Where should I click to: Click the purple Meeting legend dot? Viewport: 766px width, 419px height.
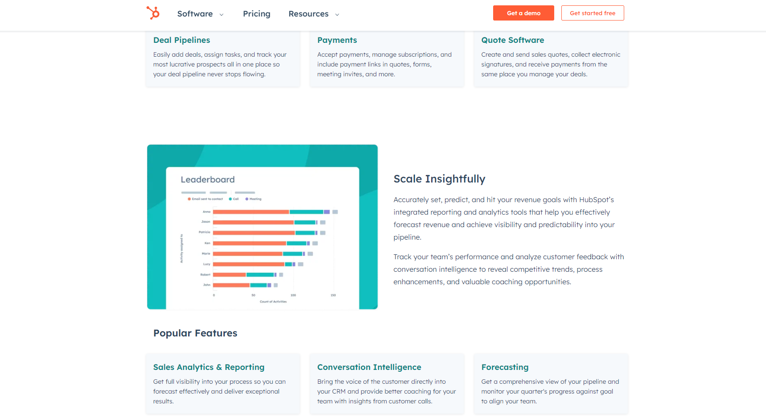click(x=247, y=199)
